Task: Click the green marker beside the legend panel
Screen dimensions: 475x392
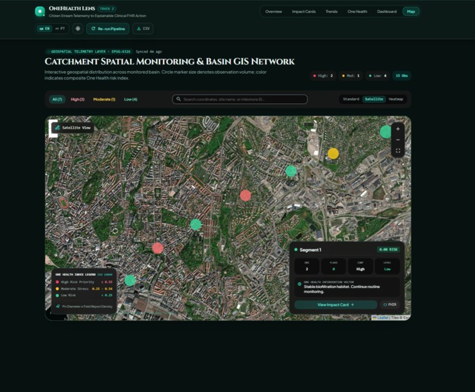Action: [x=130, y=280]
